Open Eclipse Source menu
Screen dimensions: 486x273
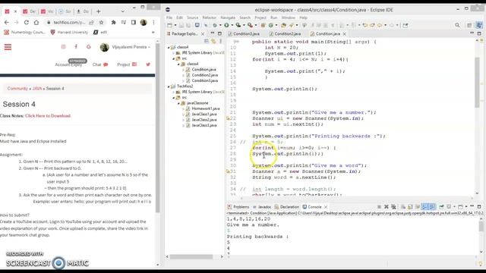(x=192, y=17)
